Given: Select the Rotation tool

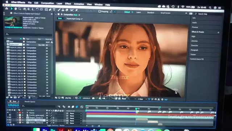Looking at the screenshot, I should (x=37, y=9).
